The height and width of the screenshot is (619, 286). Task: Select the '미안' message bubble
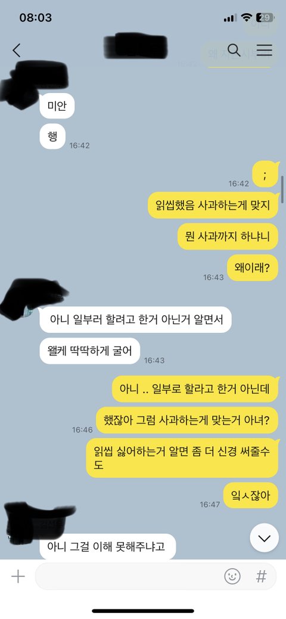[x=57, y=106]
